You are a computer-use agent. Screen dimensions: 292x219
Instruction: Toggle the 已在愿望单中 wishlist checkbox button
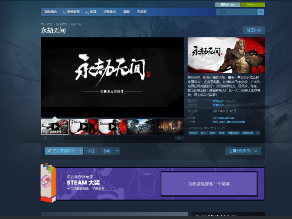[61, 151]
